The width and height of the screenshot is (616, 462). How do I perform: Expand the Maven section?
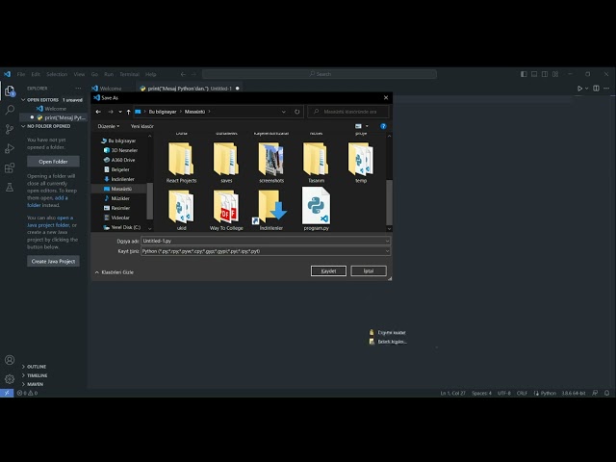tap(23, 384)
